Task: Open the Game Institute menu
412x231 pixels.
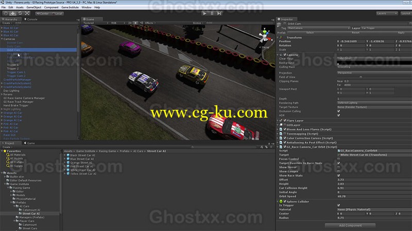Action: (70, 7)
